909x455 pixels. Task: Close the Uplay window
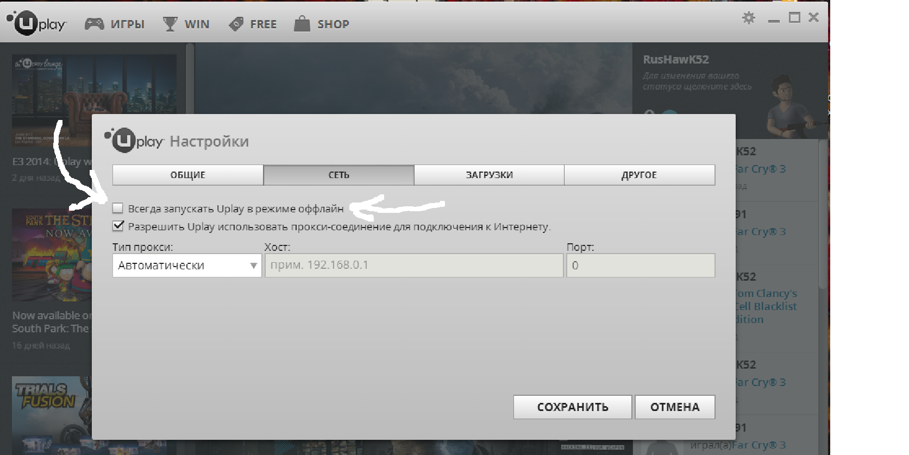click(813, 17)
